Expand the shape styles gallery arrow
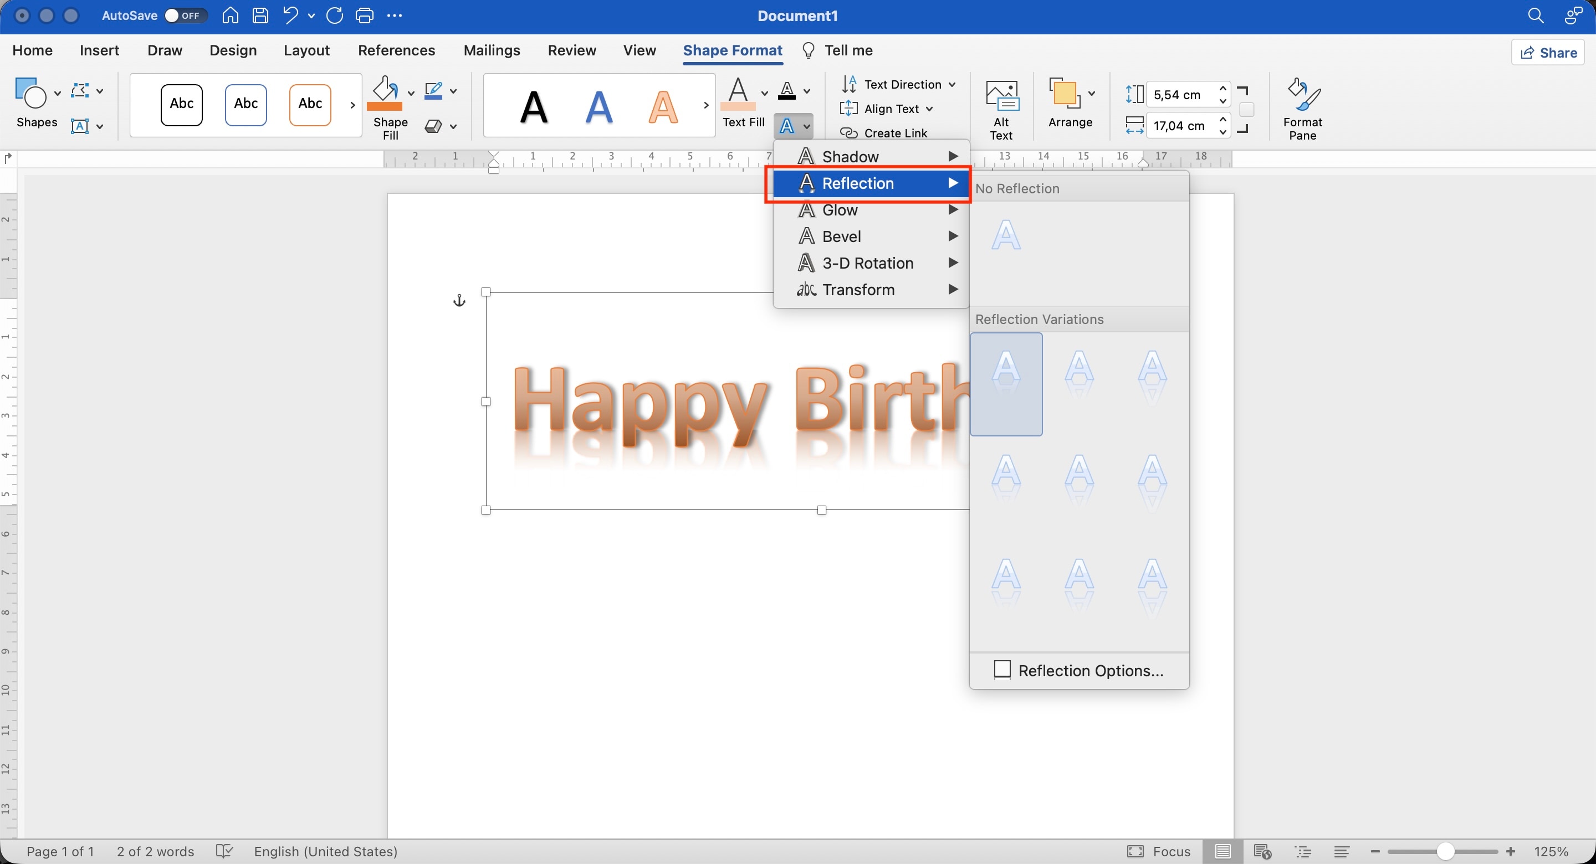 [352, 105]
